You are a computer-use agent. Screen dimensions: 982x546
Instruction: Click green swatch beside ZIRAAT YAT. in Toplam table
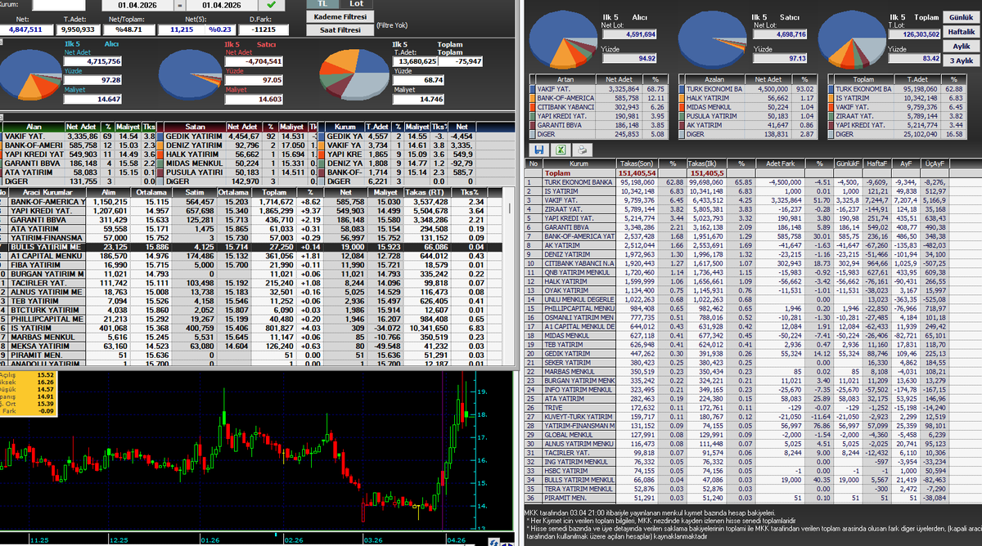point(831,114)
